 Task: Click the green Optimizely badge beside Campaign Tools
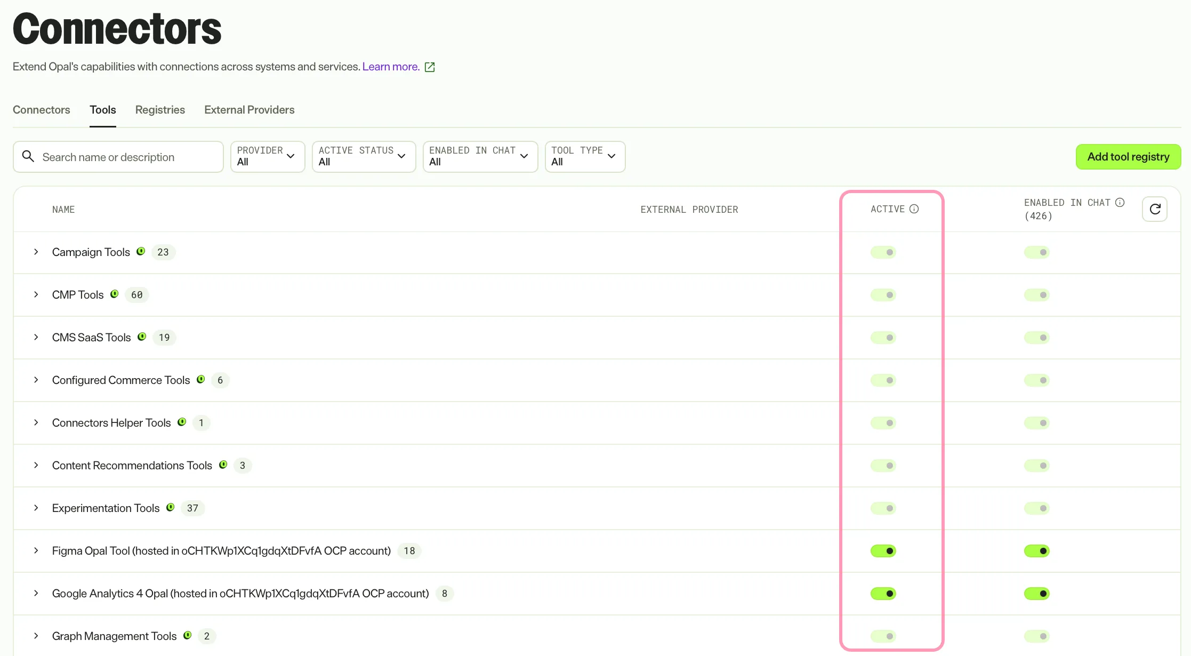(x=141, y=251)
